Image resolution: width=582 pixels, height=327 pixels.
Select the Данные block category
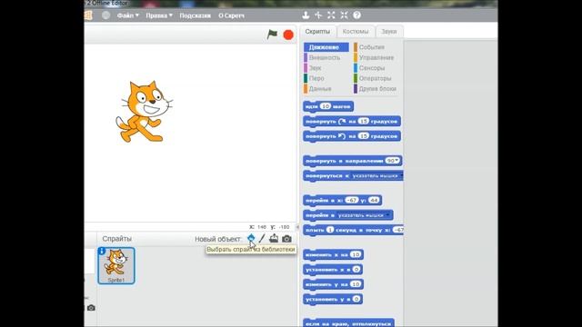click(x=320, y=89)
